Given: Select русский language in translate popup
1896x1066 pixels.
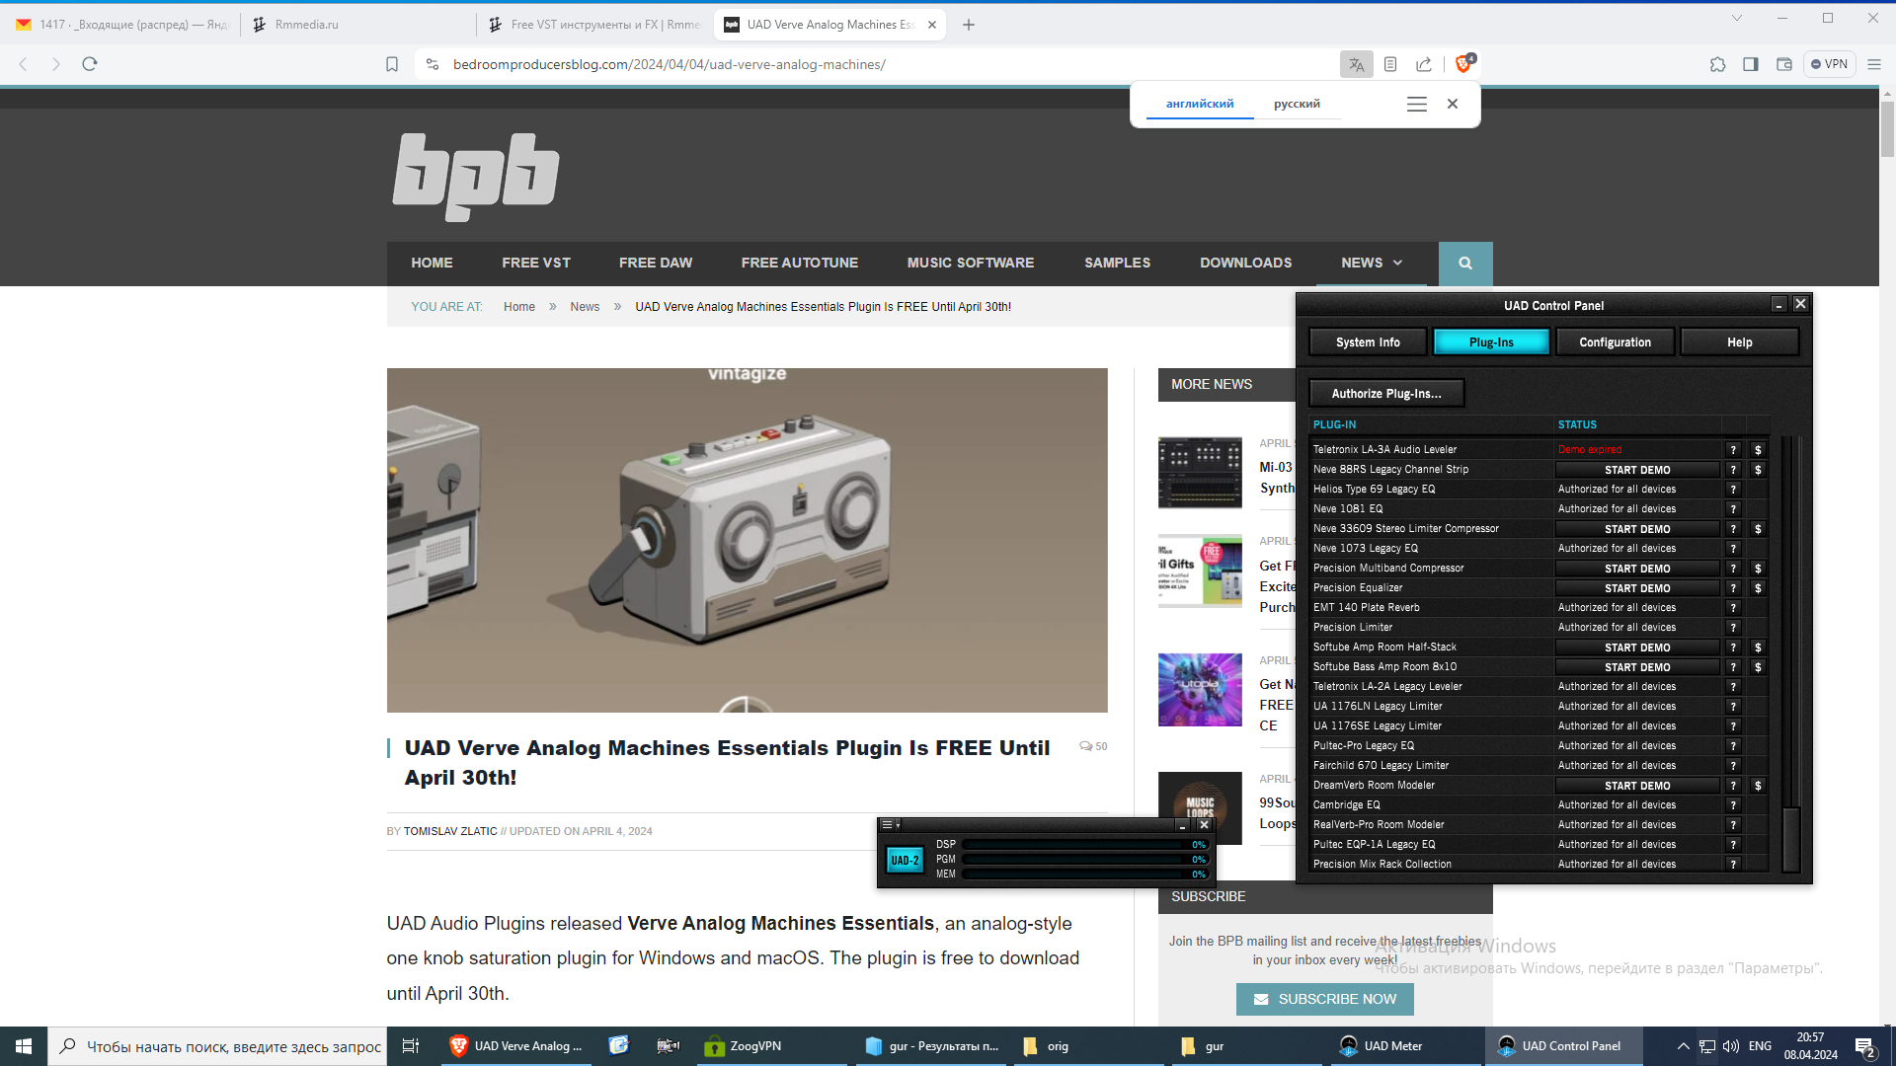Looking at the screenshot, I should click(1297, 104).
